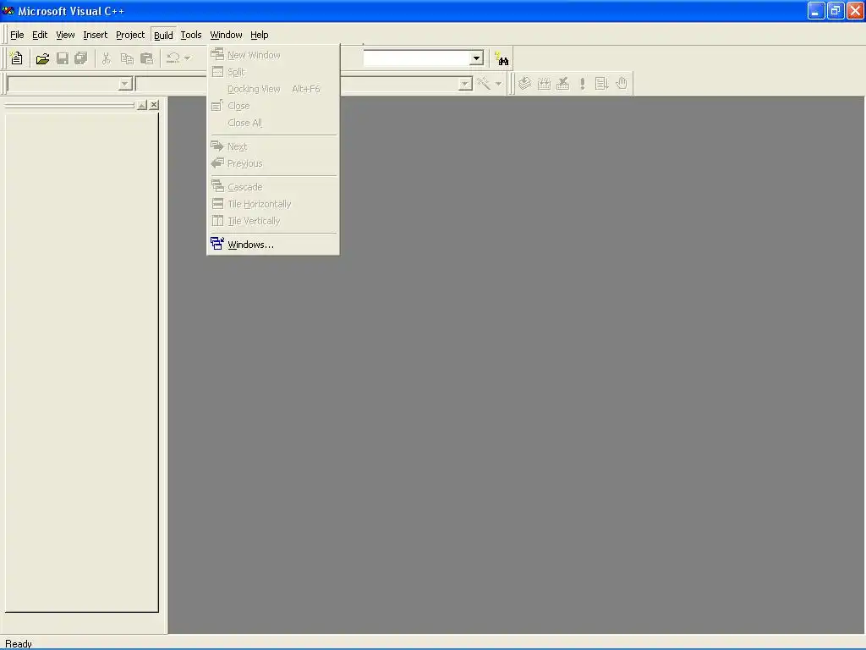This screenshot has height=650, width=866.
Task: Click the WizardBar actions wand icon
Action: click(484, 84)
